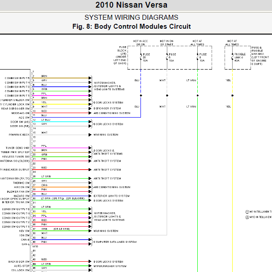Click the "DOOR SW (RR)" label
The width and height of the screenshot is (272, 272).
pyautogui.click(x=20, y=126)
